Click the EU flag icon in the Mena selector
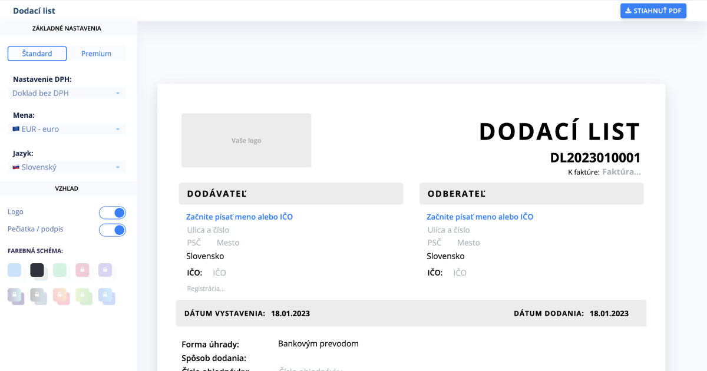Screen dimensions: 707x371 (15, 128)
